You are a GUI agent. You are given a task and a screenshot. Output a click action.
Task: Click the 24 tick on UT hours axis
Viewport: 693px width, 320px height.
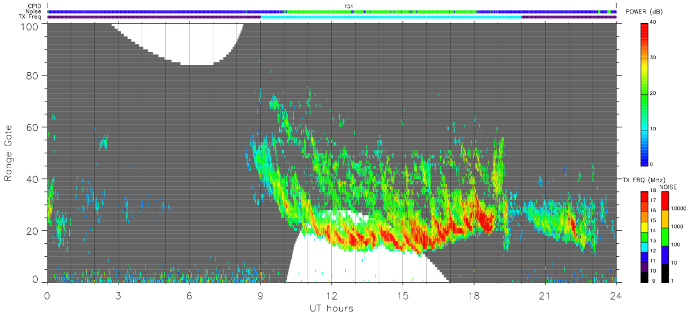pos(616,296)
